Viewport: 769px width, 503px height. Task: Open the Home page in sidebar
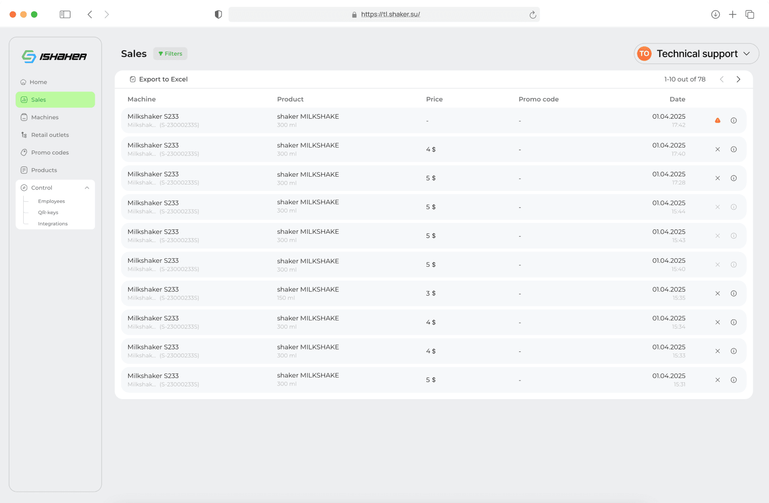(x=34, y=82)
